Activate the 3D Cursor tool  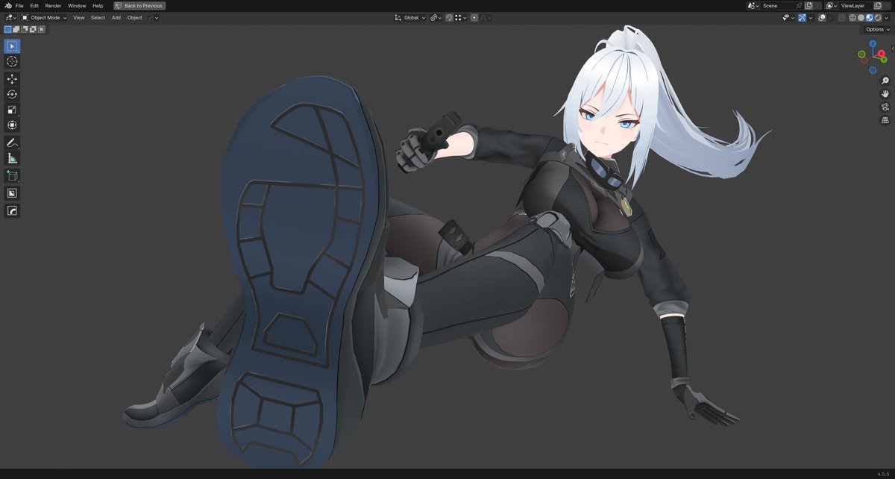[x=12, y=61]
